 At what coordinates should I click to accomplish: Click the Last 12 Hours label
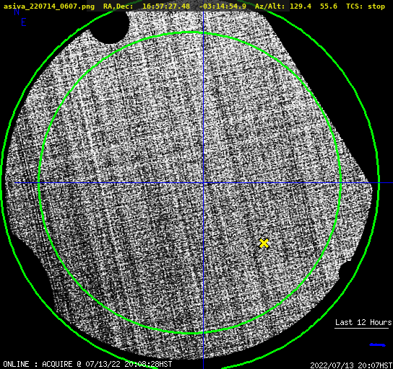(363, 322)
